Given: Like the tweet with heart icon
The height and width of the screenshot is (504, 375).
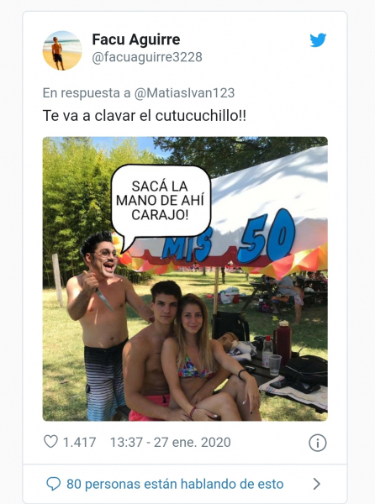Looking at the screenshot, I should tap(50, 442).
